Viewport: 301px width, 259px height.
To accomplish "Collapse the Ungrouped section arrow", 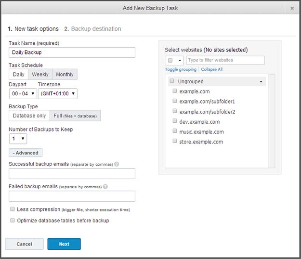I will [261, 82].
